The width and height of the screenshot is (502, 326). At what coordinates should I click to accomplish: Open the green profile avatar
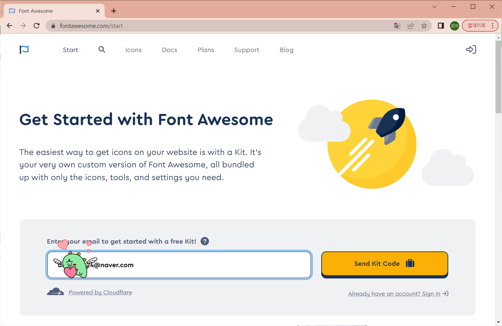[455, 26]
